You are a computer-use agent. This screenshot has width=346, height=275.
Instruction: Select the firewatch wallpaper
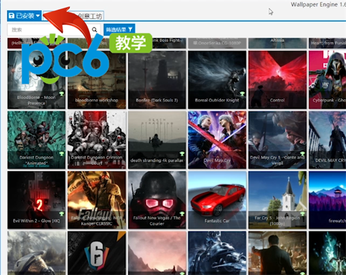[328, 200]
